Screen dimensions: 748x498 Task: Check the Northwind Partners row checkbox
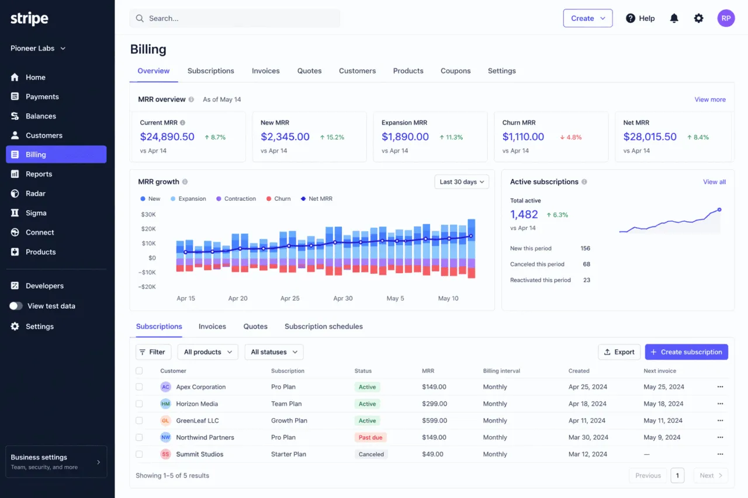pyautogui.click(x=139, y=437)
